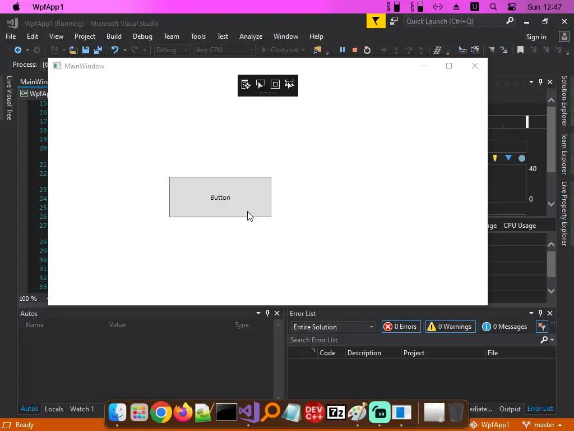Click the WpfApp1 repository status bar item
This screenshot has width=574, height=431.
(x=490, y=425)
